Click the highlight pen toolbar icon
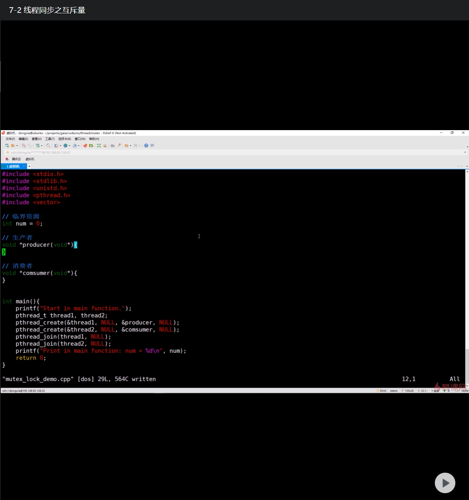Image resolution: width=469 pixels, height=500 pixels. [119, 146]
